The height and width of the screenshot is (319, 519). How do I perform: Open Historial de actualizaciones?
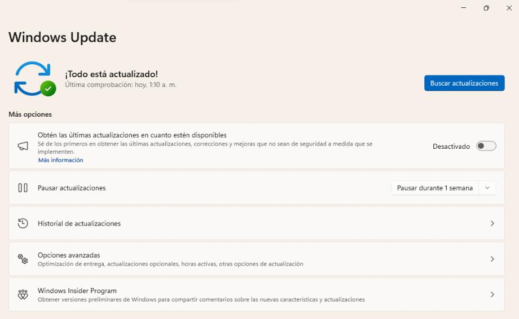[257, 223]
